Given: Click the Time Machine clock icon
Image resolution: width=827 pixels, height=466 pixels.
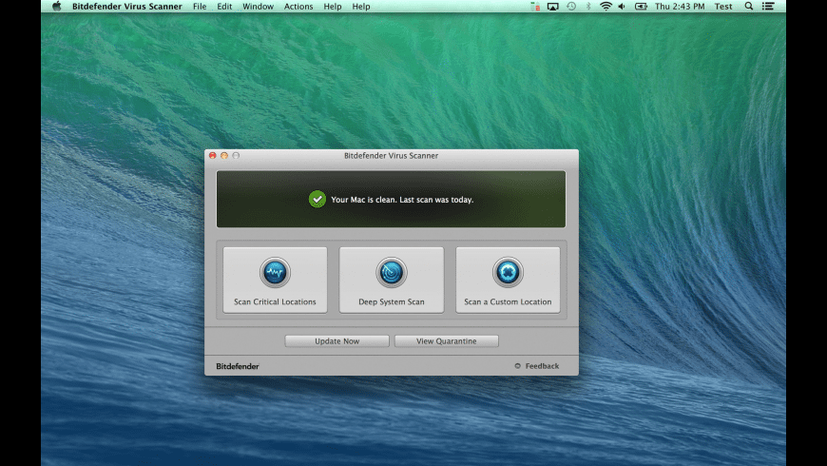Looking at the screenshot, I should pos(571,7).
